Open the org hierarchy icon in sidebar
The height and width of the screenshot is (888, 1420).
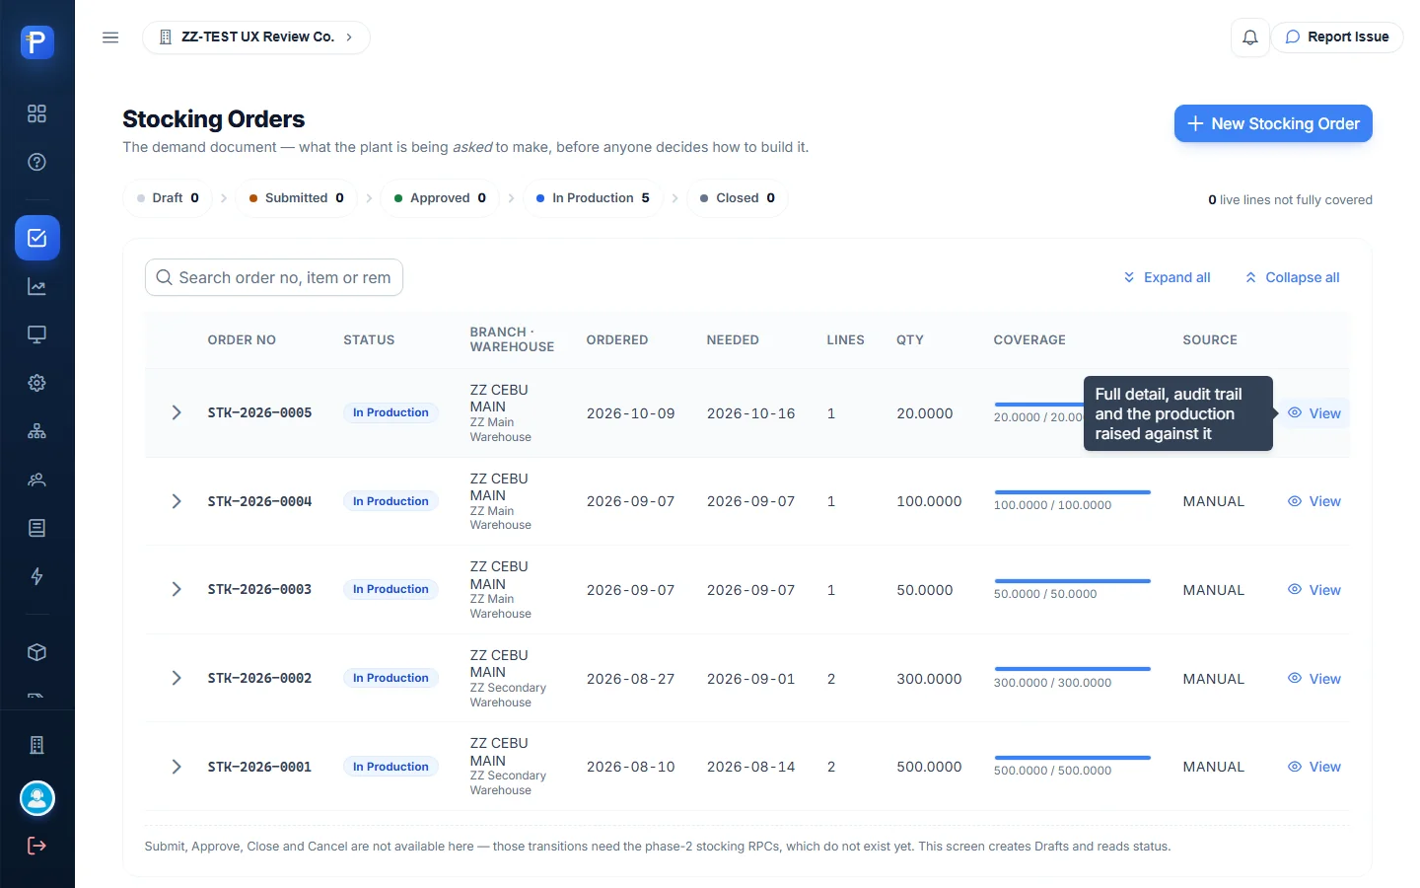[36, 431]
